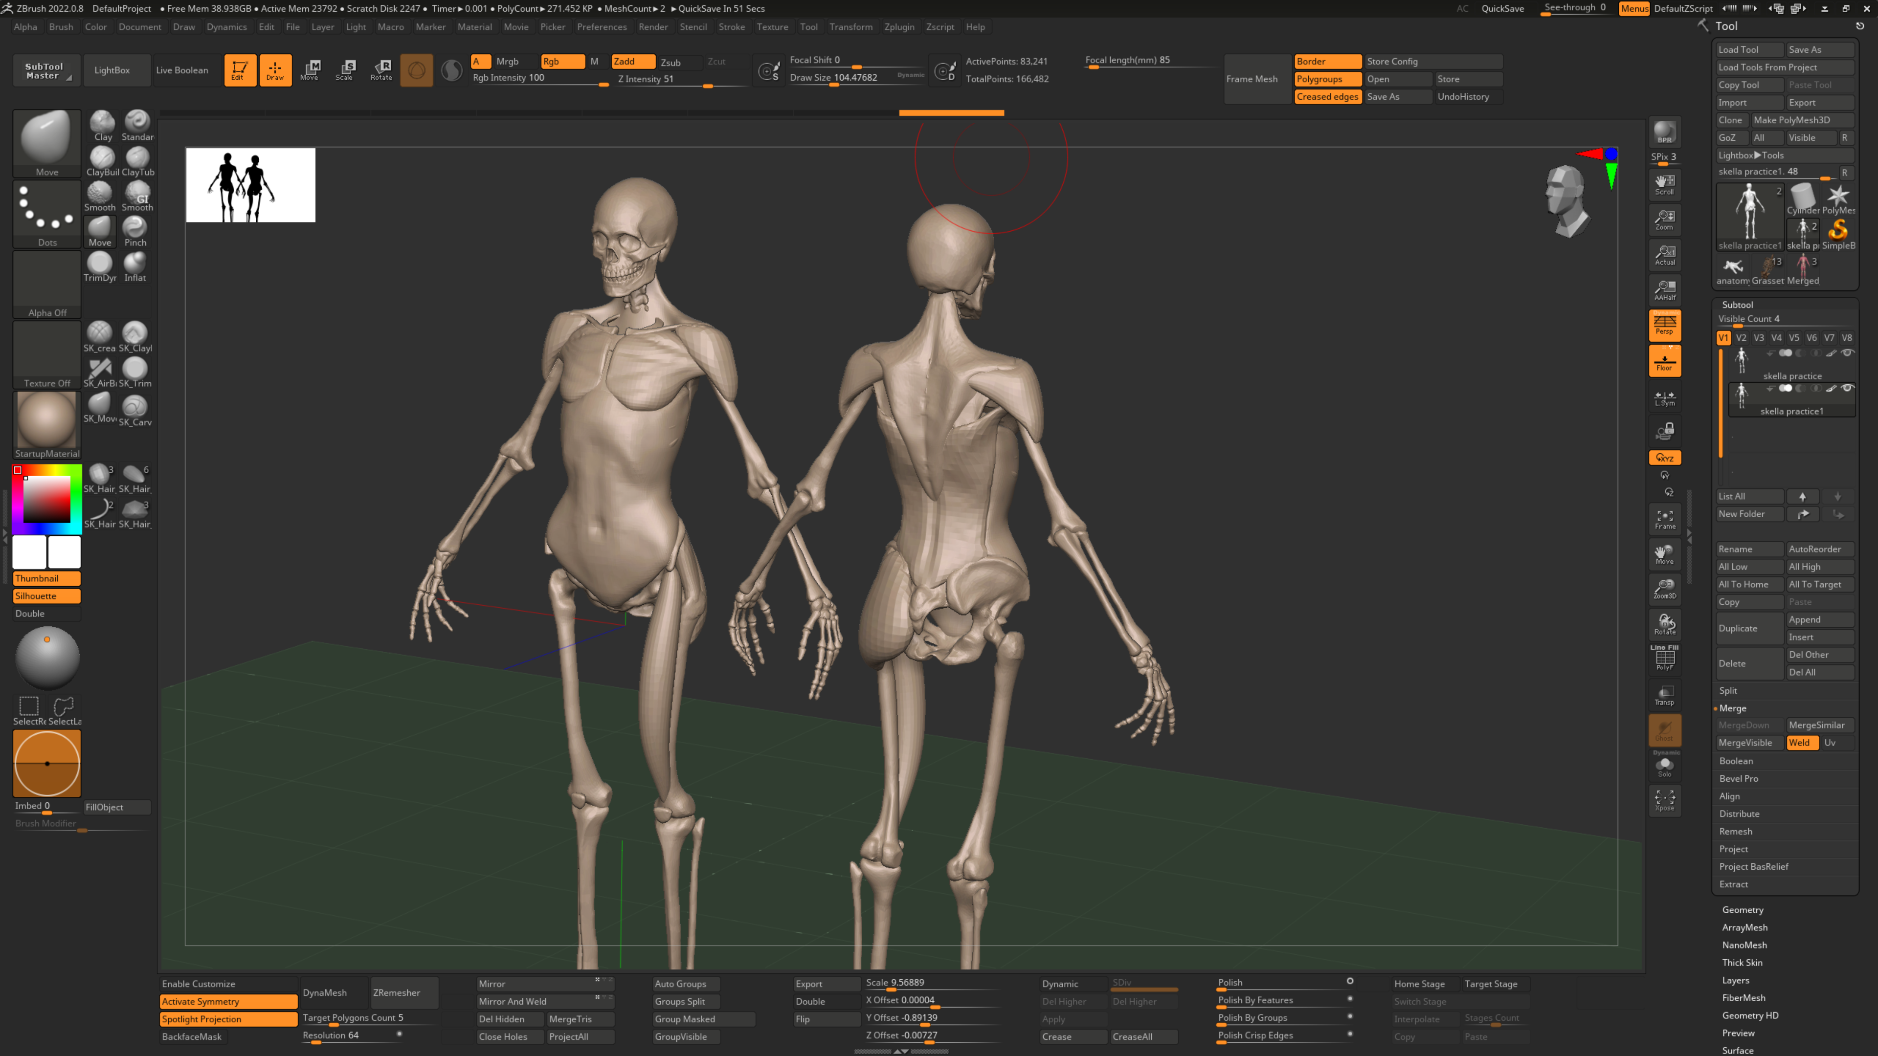The width and height of the screenshot is (1878, 1056).
Task: Click the Zoom canvas icon
Action: tap(1665, 220)
